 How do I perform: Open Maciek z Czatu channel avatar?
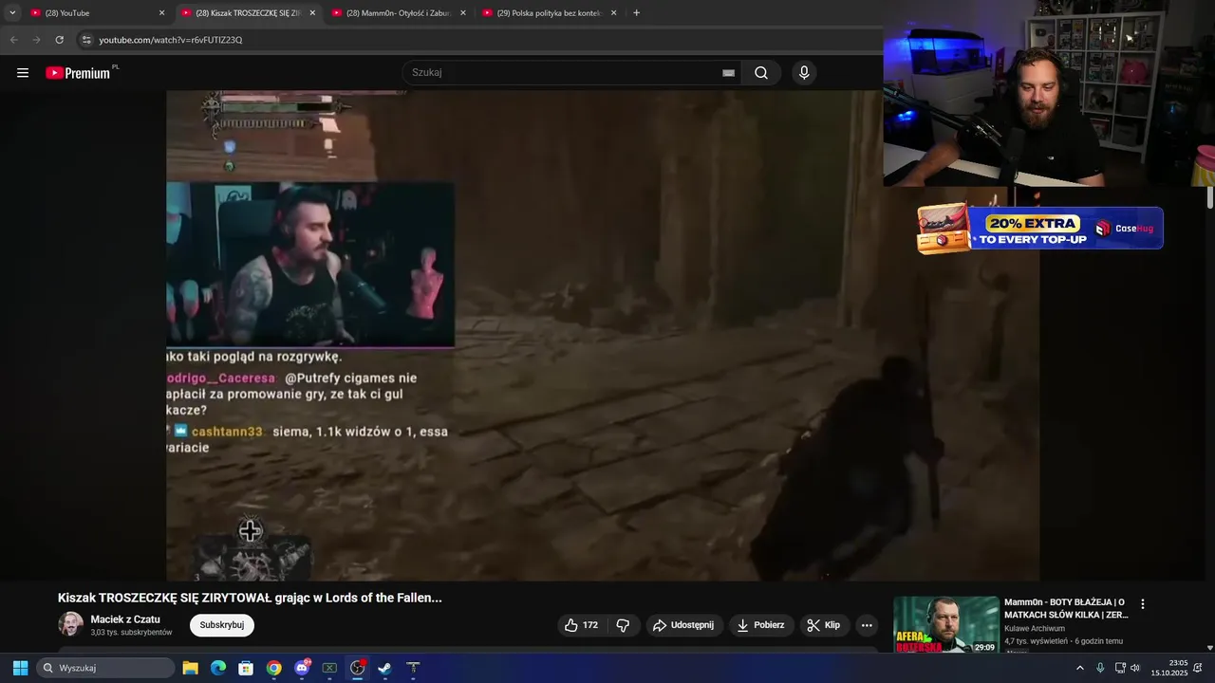[70, 624]
